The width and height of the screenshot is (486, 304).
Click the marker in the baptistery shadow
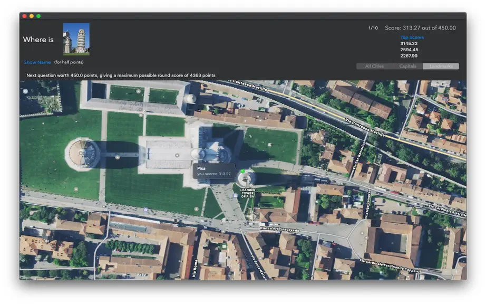118,157
